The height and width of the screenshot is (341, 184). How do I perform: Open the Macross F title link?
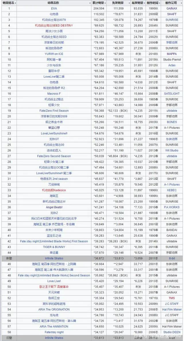pos(54,94)
